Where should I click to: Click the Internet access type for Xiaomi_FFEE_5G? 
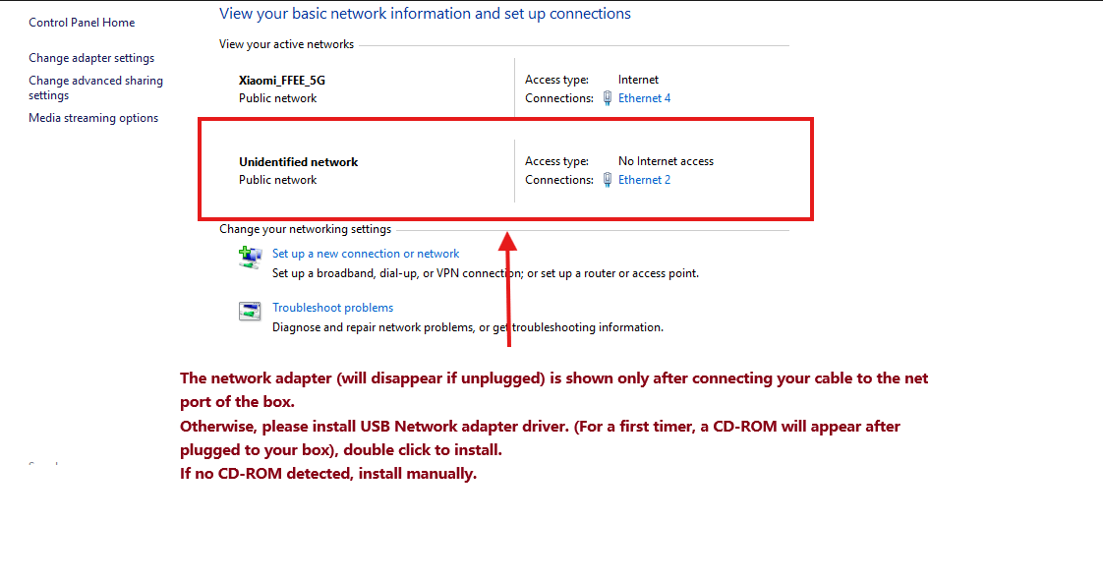pos(638,80)
